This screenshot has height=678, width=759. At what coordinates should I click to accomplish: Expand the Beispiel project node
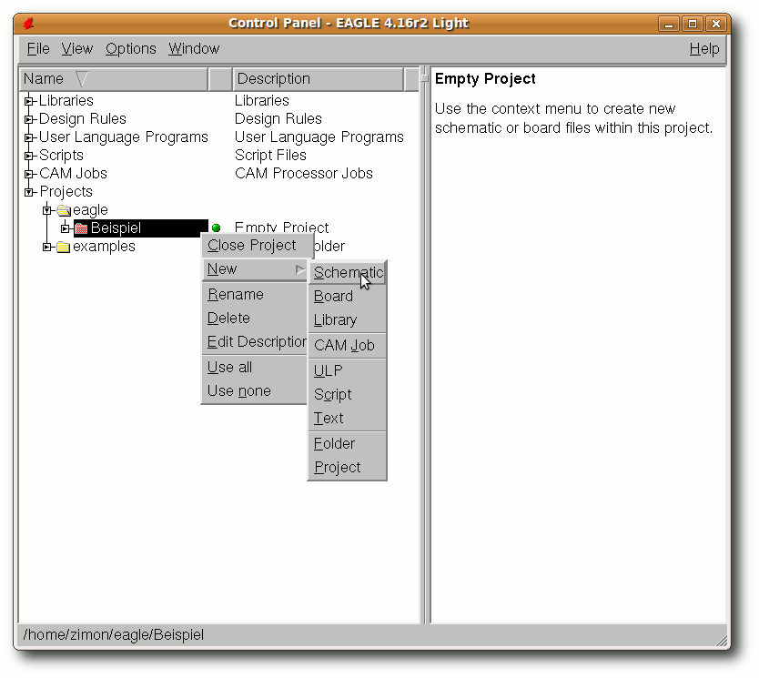click(x=66, y=228)
